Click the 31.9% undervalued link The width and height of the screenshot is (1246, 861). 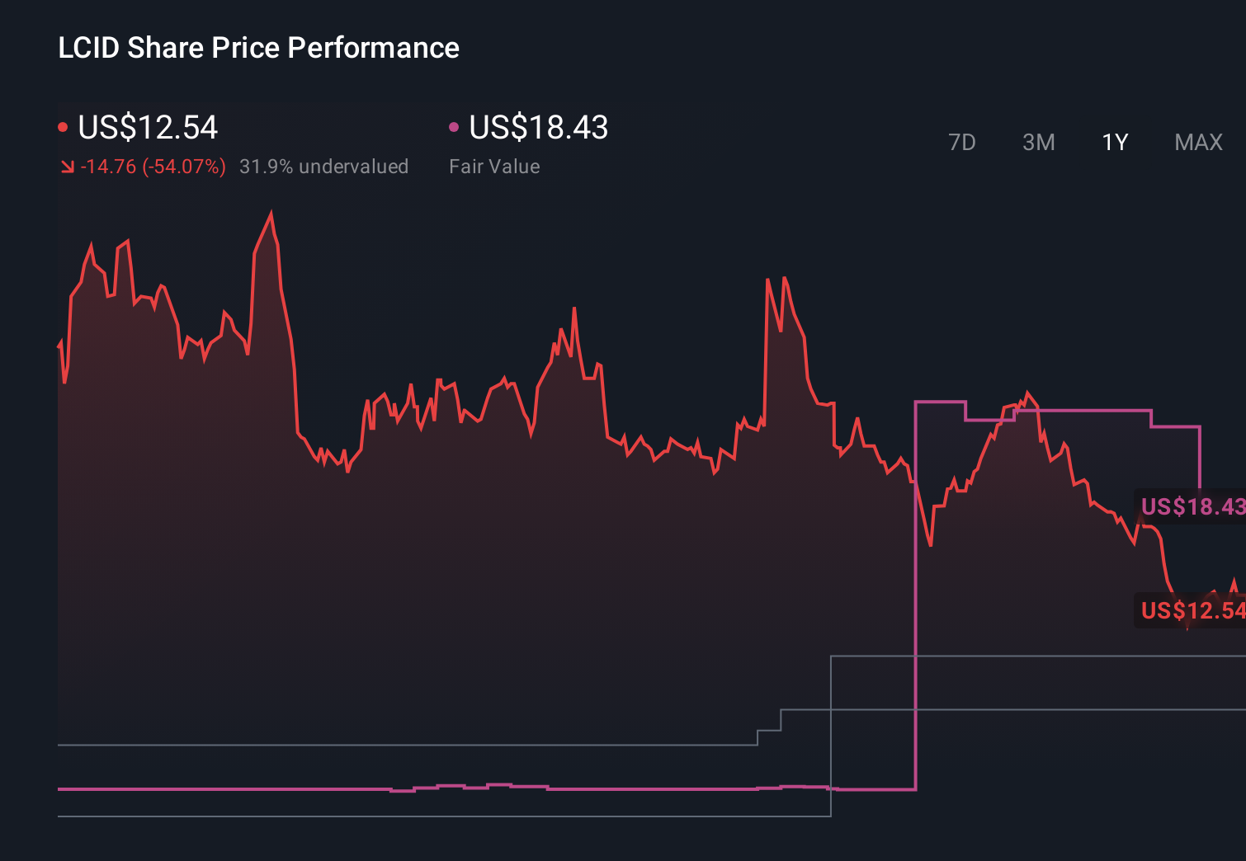pos(324,166)
